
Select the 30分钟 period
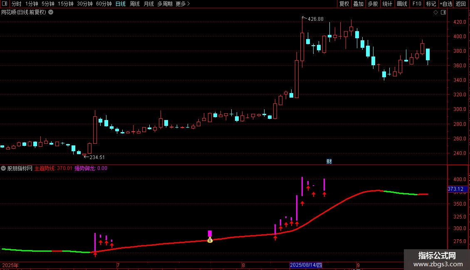pyautogui.click(x=85, y=4)
